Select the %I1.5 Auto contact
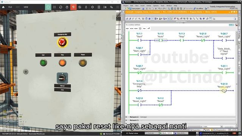242x136 pixels. click(x=161, y=40)
